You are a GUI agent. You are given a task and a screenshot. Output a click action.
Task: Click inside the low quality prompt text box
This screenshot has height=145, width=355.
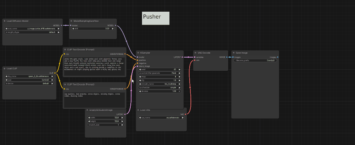[94, 100]
